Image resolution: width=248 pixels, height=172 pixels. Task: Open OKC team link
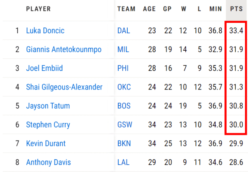124,87
